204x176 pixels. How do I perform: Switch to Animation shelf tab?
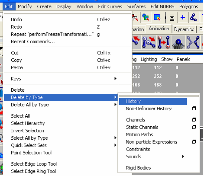click(159, 29)
